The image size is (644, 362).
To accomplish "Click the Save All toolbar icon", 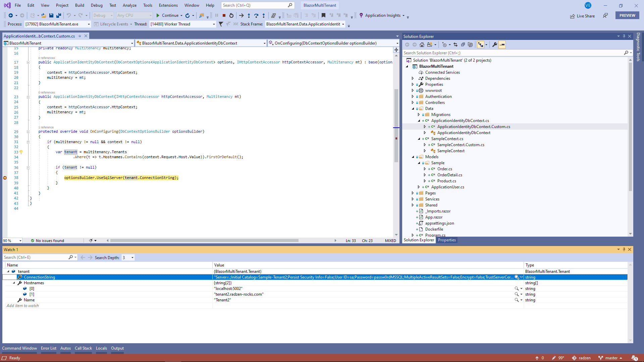I will point(59,15).
